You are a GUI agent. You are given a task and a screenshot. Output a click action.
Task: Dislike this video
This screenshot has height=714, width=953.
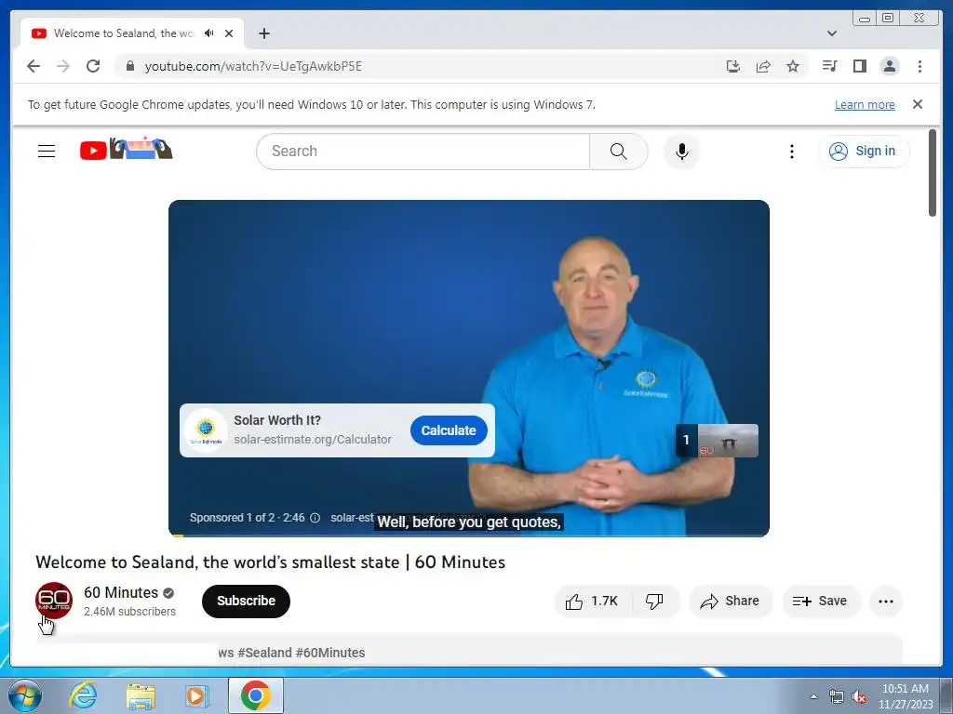point(655,602)
